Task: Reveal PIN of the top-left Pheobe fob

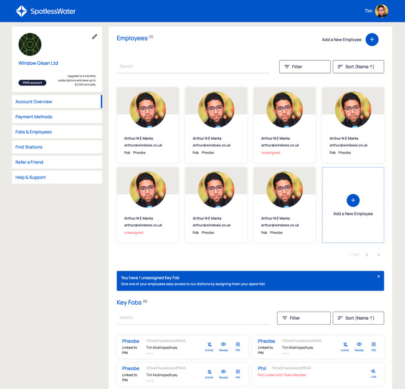Action: 223,346
